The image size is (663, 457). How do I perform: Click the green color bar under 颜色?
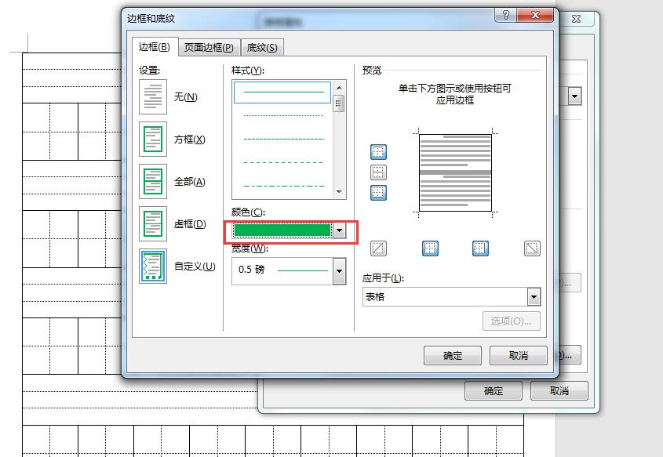[282, 230]
